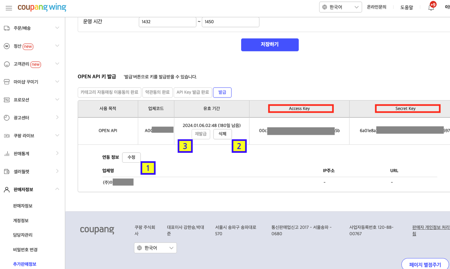Open 담당자관리 in the sidebar
Screen dimensions: 450x269
pos(23,235)
